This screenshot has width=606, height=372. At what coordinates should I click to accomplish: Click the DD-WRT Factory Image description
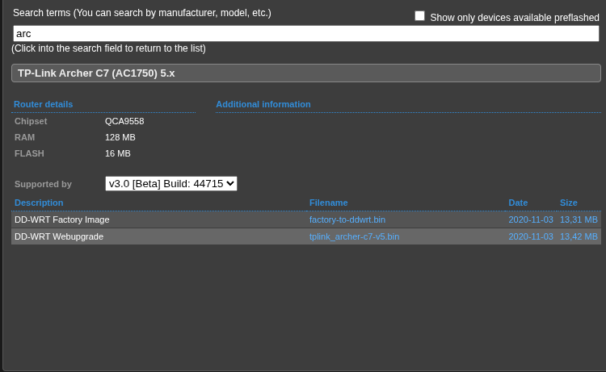[x=62, y=219]
